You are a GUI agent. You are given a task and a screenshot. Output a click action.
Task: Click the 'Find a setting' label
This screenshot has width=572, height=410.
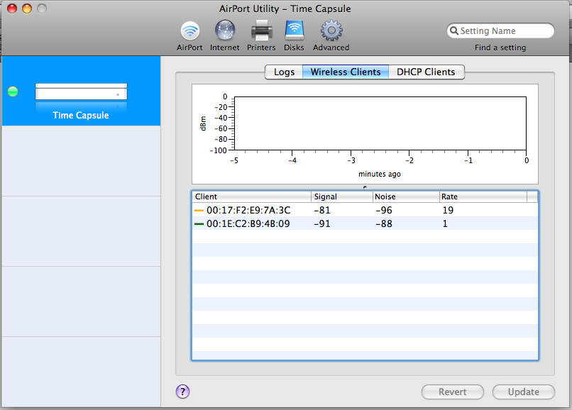pyautogui.click(x=500, y=48)
